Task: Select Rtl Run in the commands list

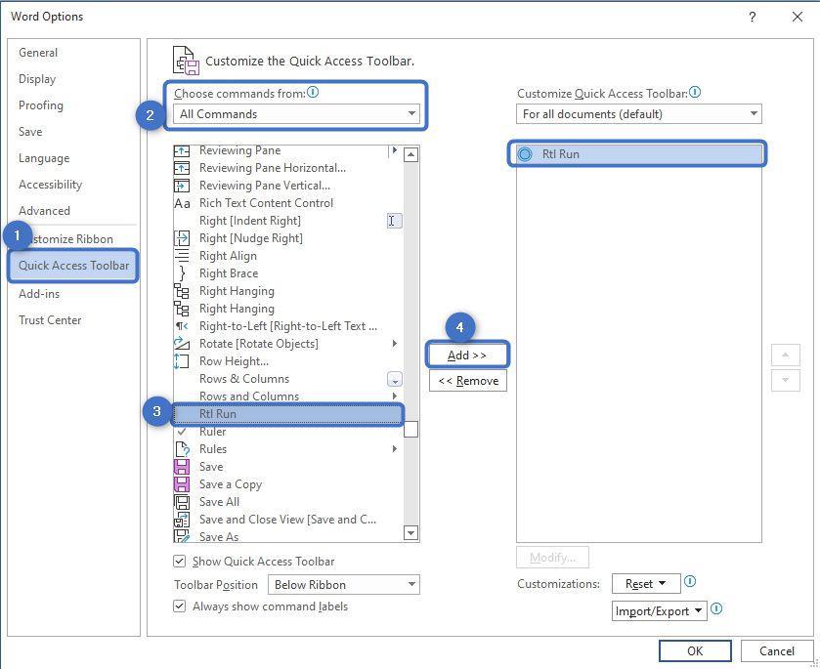Action: click(x=288, y=414)
